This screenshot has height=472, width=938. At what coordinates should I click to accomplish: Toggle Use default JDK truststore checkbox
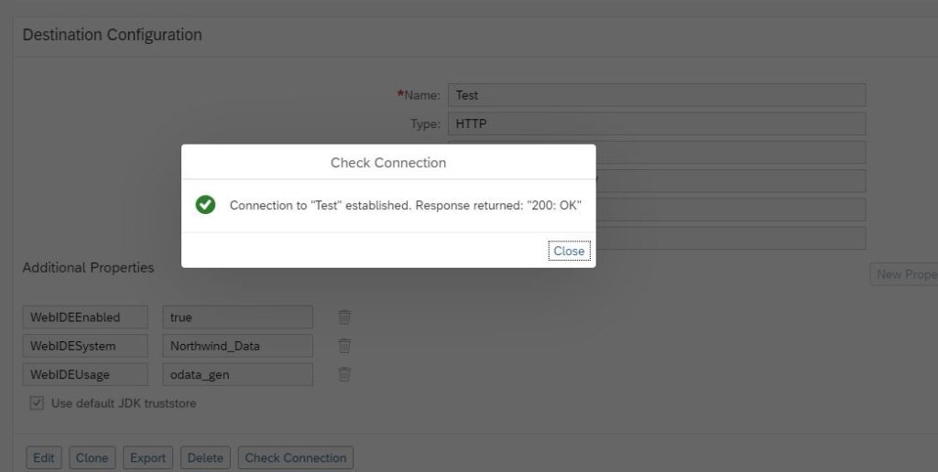coord(37,403)
